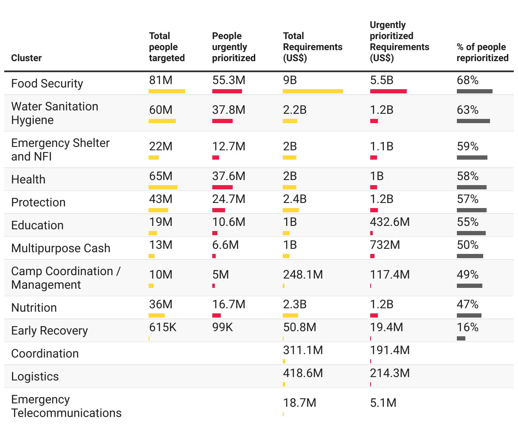Click Camp Coordination / Management label
Screen dimensions: 518x428
pyautogui.click(x=66, y=278)
